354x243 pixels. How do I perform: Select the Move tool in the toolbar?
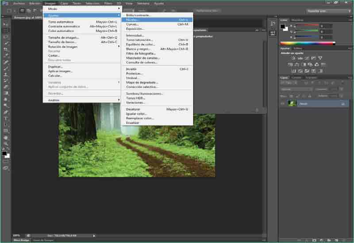pos(6,24)
